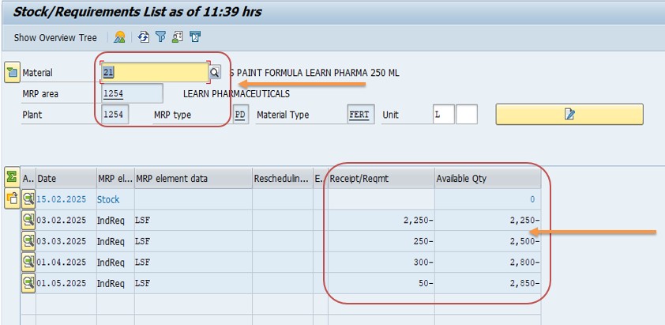Click the 300- Receipt/Reqmt value
This screenshot has width=665, height=325.
(423, 262)
